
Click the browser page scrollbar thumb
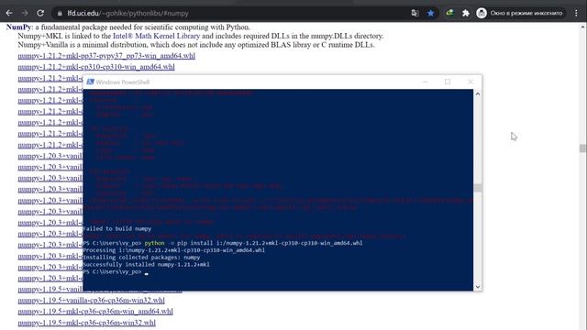tap(582, 148)
